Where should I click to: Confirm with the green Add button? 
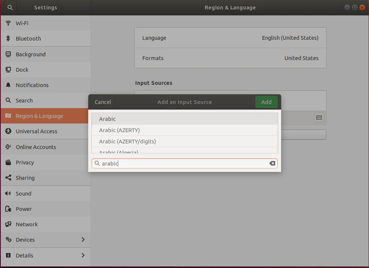(266, 102)
